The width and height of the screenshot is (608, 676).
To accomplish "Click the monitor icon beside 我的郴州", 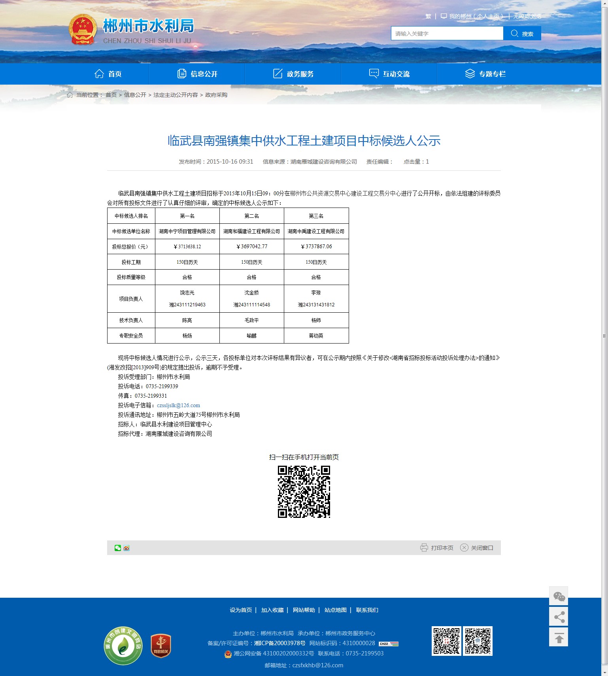I will (444, 16).
